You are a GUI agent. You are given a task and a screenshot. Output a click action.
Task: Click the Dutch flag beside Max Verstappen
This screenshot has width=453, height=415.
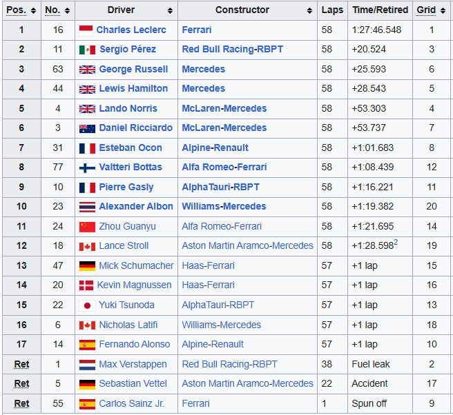[x=87, y=365]
